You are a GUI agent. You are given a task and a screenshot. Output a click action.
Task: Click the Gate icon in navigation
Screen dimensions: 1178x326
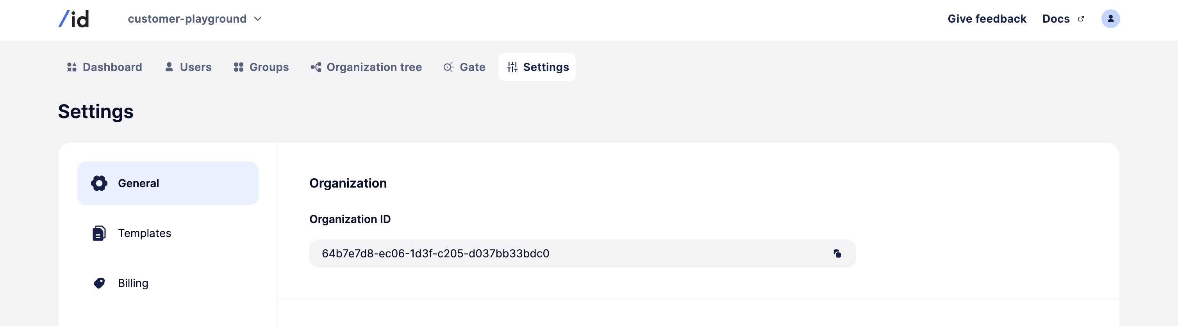tap(448, 67)
